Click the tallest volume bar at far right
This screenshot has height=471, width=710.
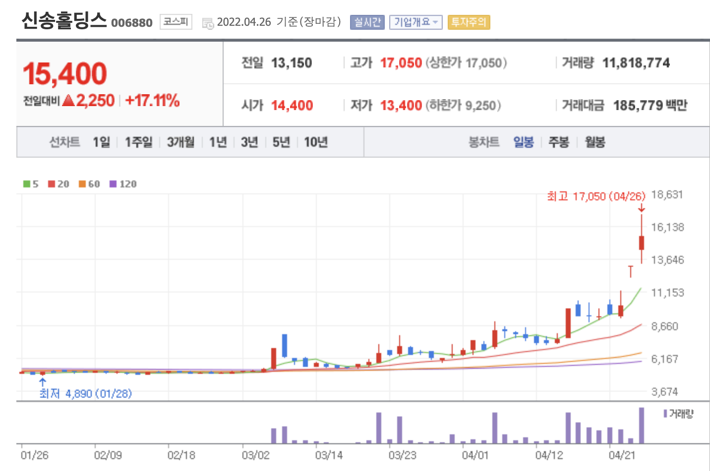click(x=642, y=425)
